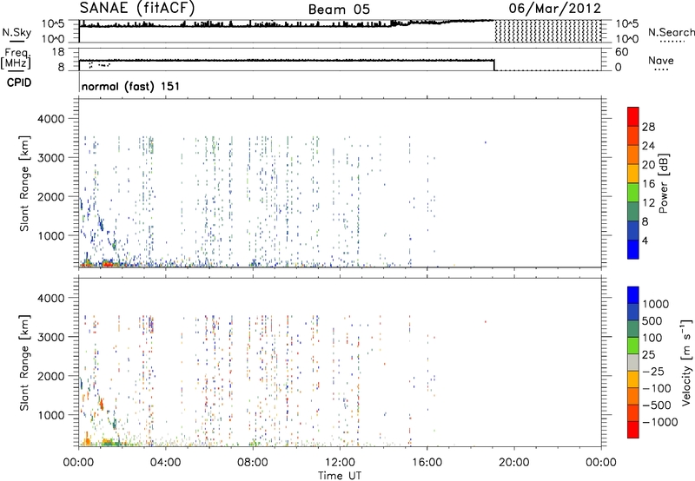Click the 08:00 time tick label
The width and height of the screenshot is (695, 481).
[253, 463]
